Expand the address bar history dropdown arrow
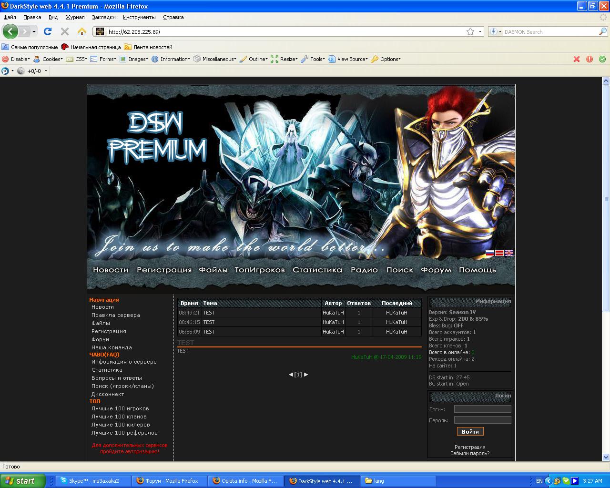This screenshot has width=610, height=488. point(480,31)
